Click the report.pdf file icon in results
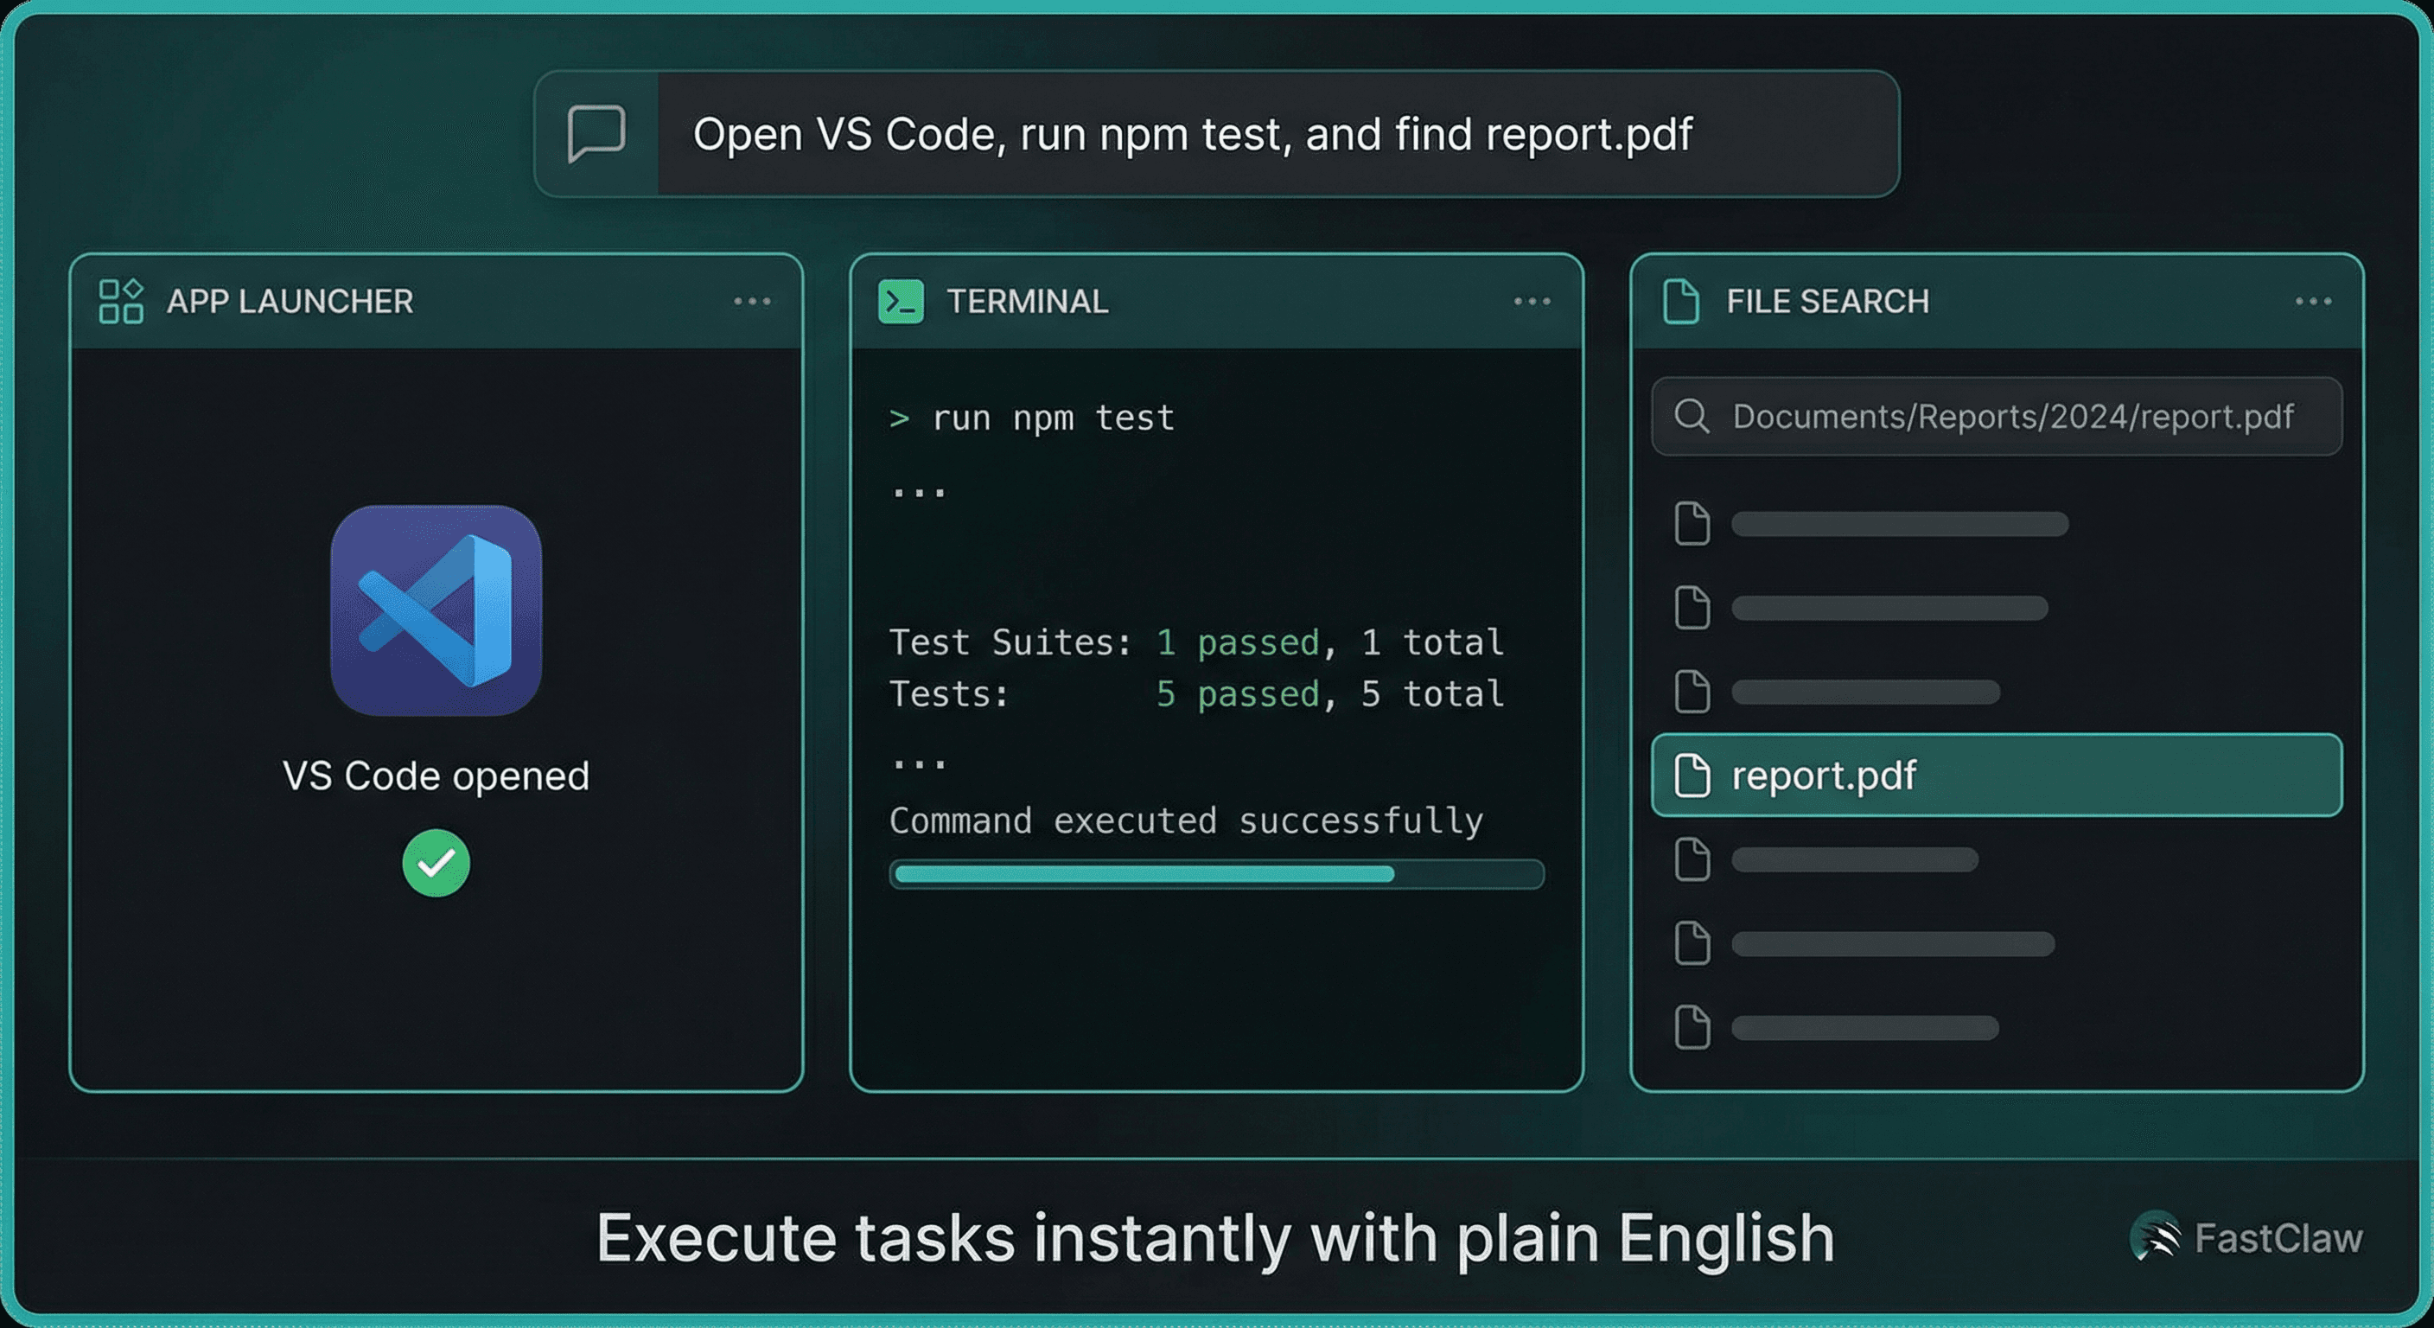 pos(1692,775)
